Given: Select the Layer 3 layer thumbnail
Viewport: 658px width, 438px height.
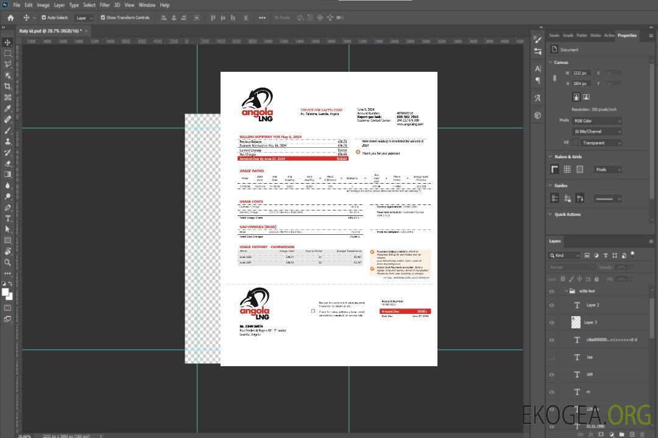Looking at the screenshot, I should click(x=576, y=322).
